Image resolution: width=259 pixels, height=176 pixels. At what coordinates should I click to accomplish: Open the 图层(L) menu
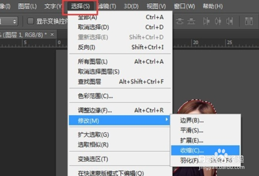tap(27, 7)
